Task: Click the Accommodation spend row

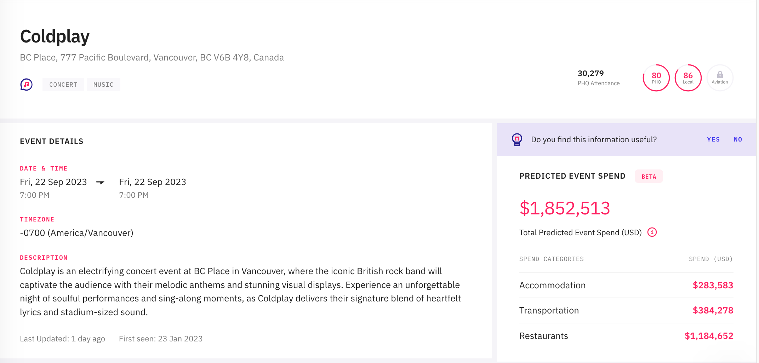Action: [626, 285]
